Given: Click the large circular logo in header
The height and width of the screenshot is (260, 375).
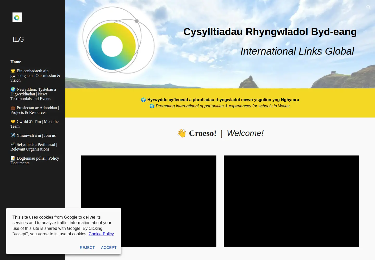Looking at the screenshot, I should click(118, 40).
